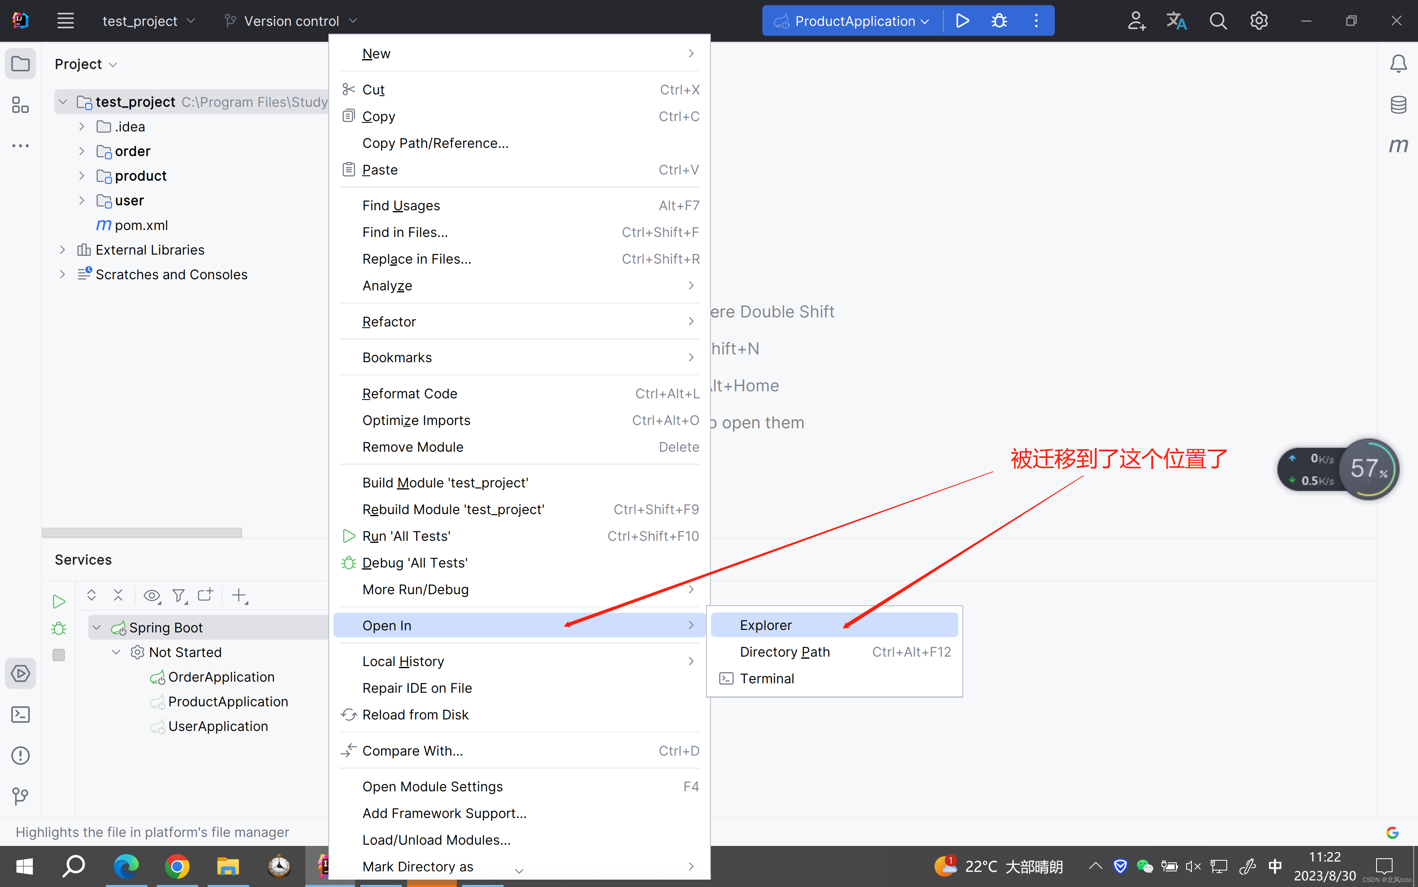
Task: Start debugging with the bug icon
Action: click(x=999, y=21)
